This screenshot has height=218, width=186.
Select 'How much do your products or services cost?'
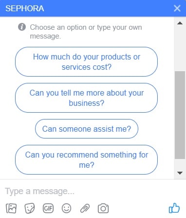86,62
